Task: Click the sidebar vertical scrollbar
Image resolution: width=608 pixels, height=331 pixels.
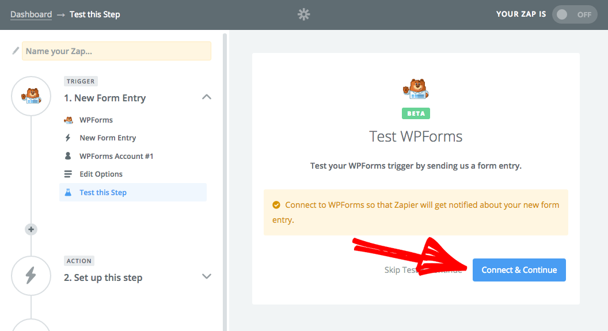Action: pos(225,182)
